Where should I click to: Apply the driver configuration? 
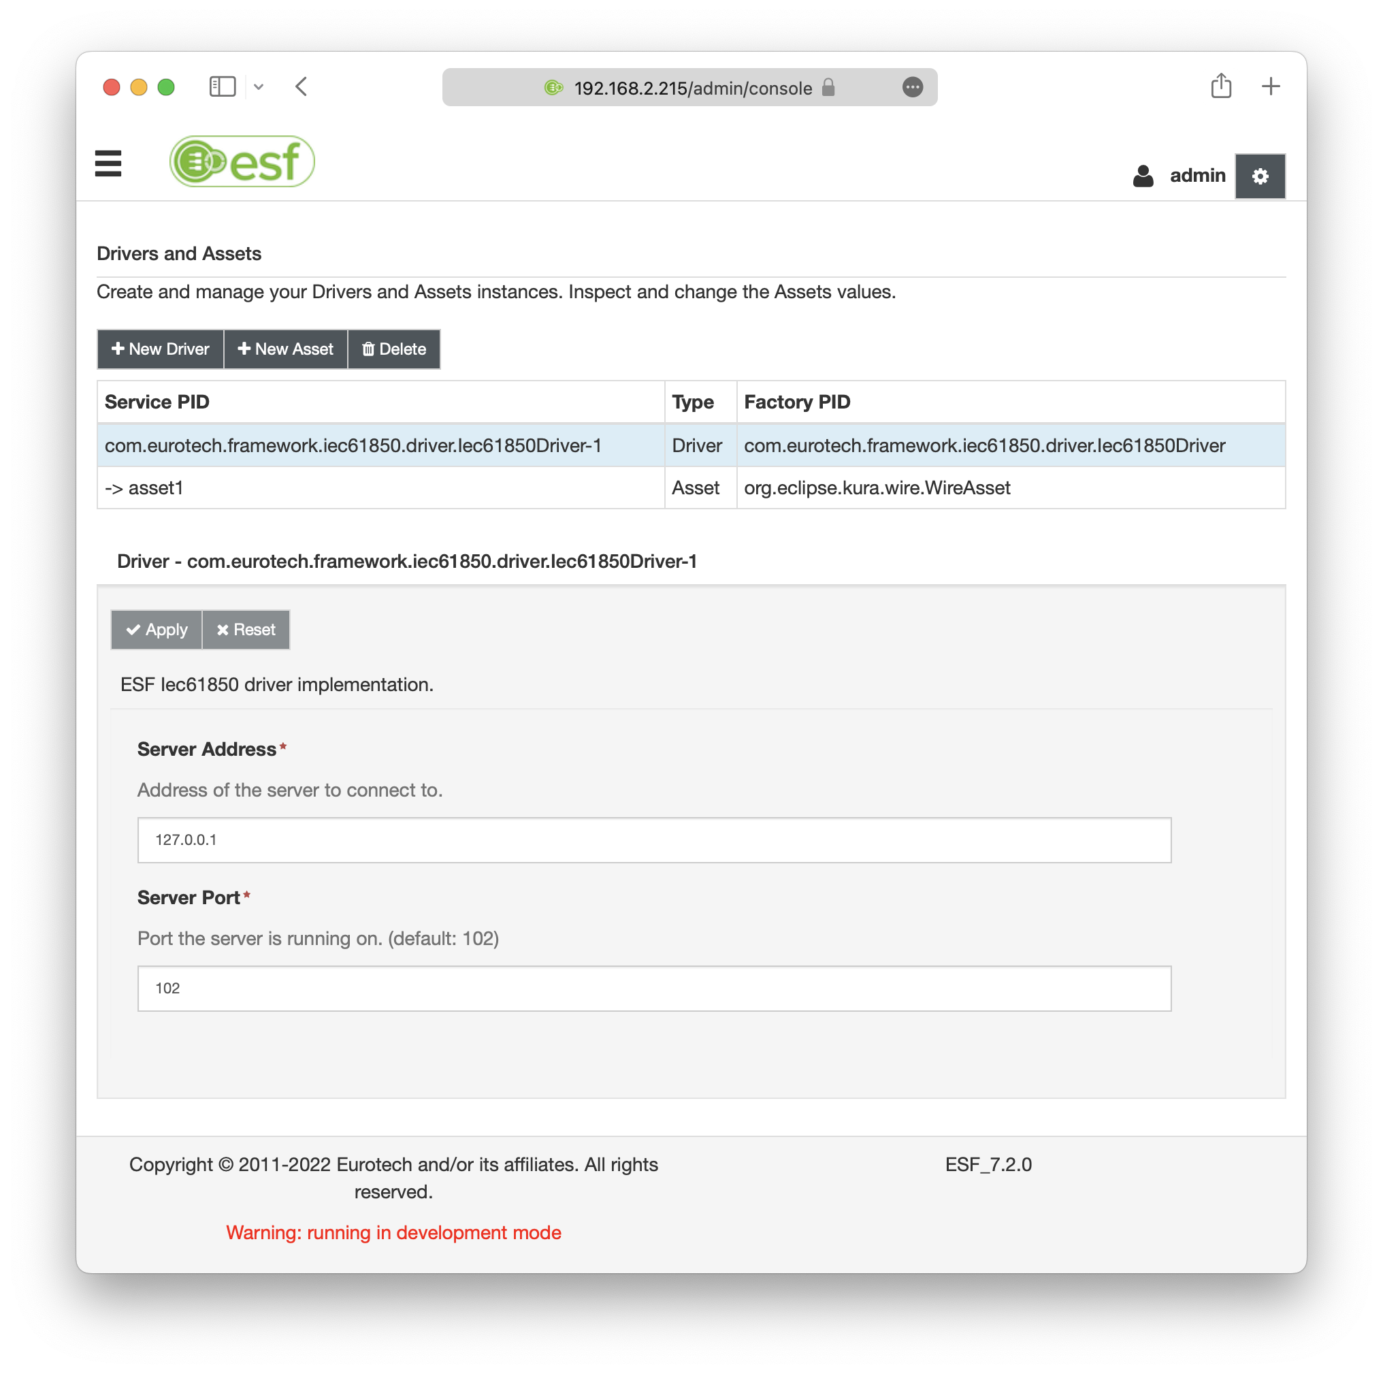pos(157,630)
